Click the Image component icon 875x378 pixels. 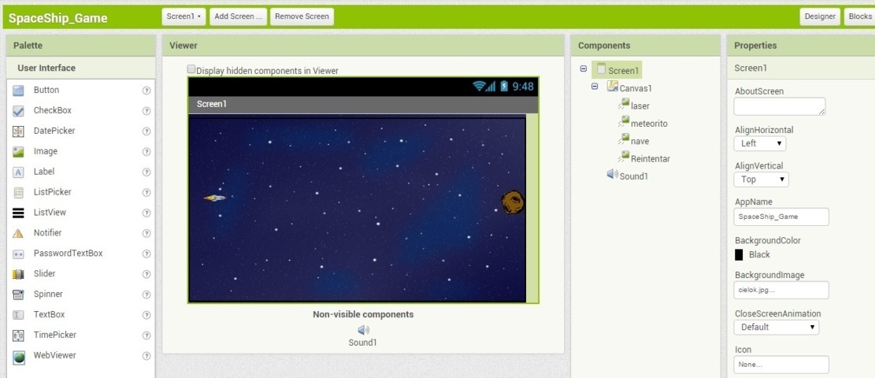18,152
